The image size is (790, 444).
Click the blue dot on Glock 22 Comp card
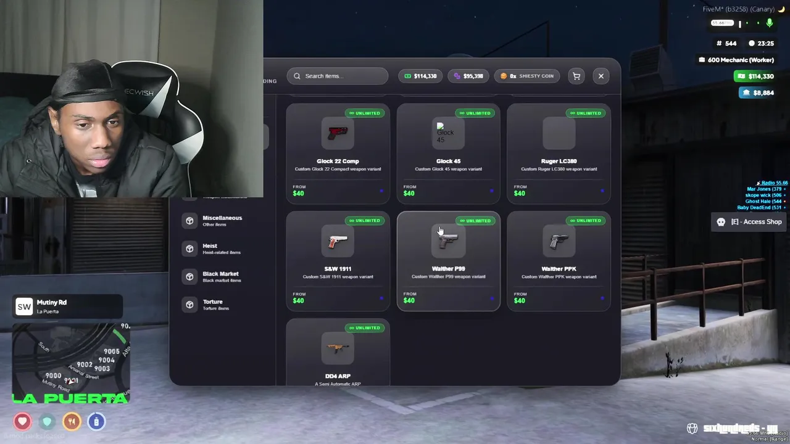click(x=381, y=191)
